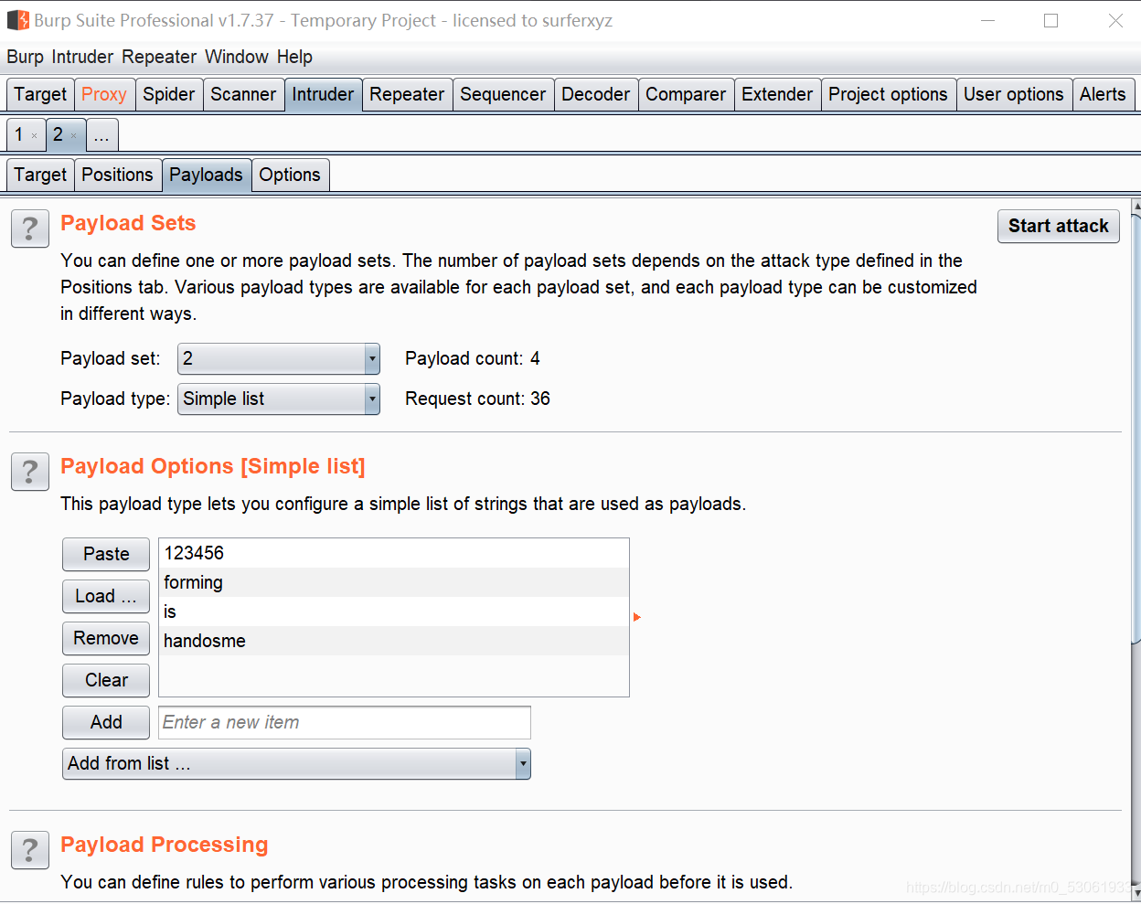
Task: Click the Payload count: 4 label
Action: [x=473, y=358]
